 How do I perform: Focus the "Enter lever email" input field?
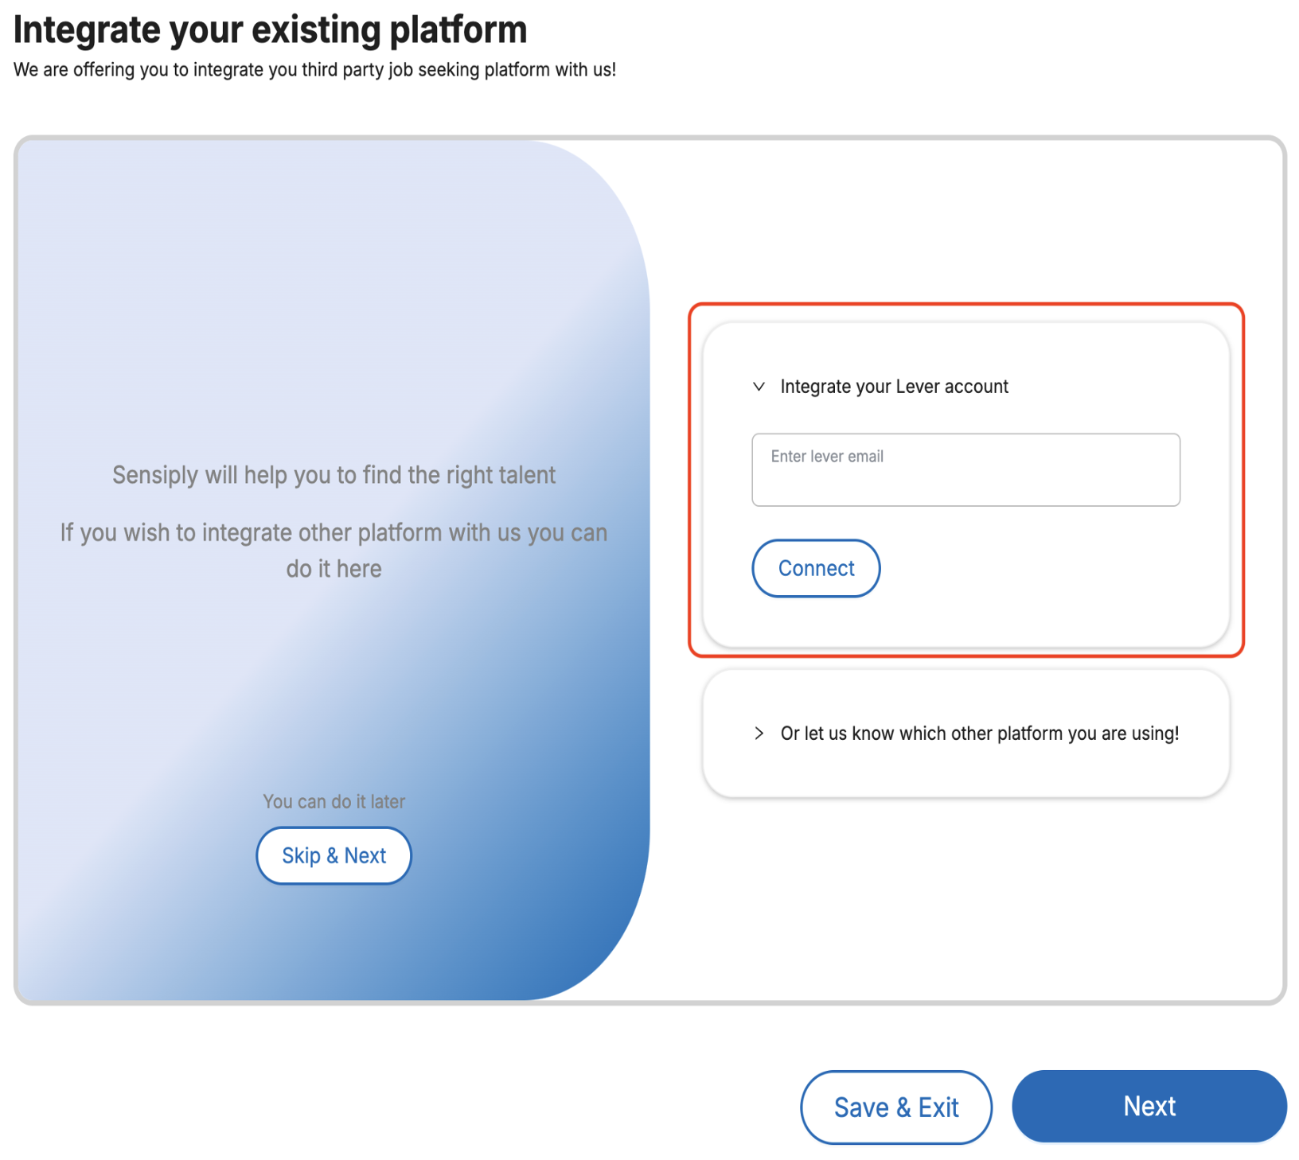(x=965, y=478)
